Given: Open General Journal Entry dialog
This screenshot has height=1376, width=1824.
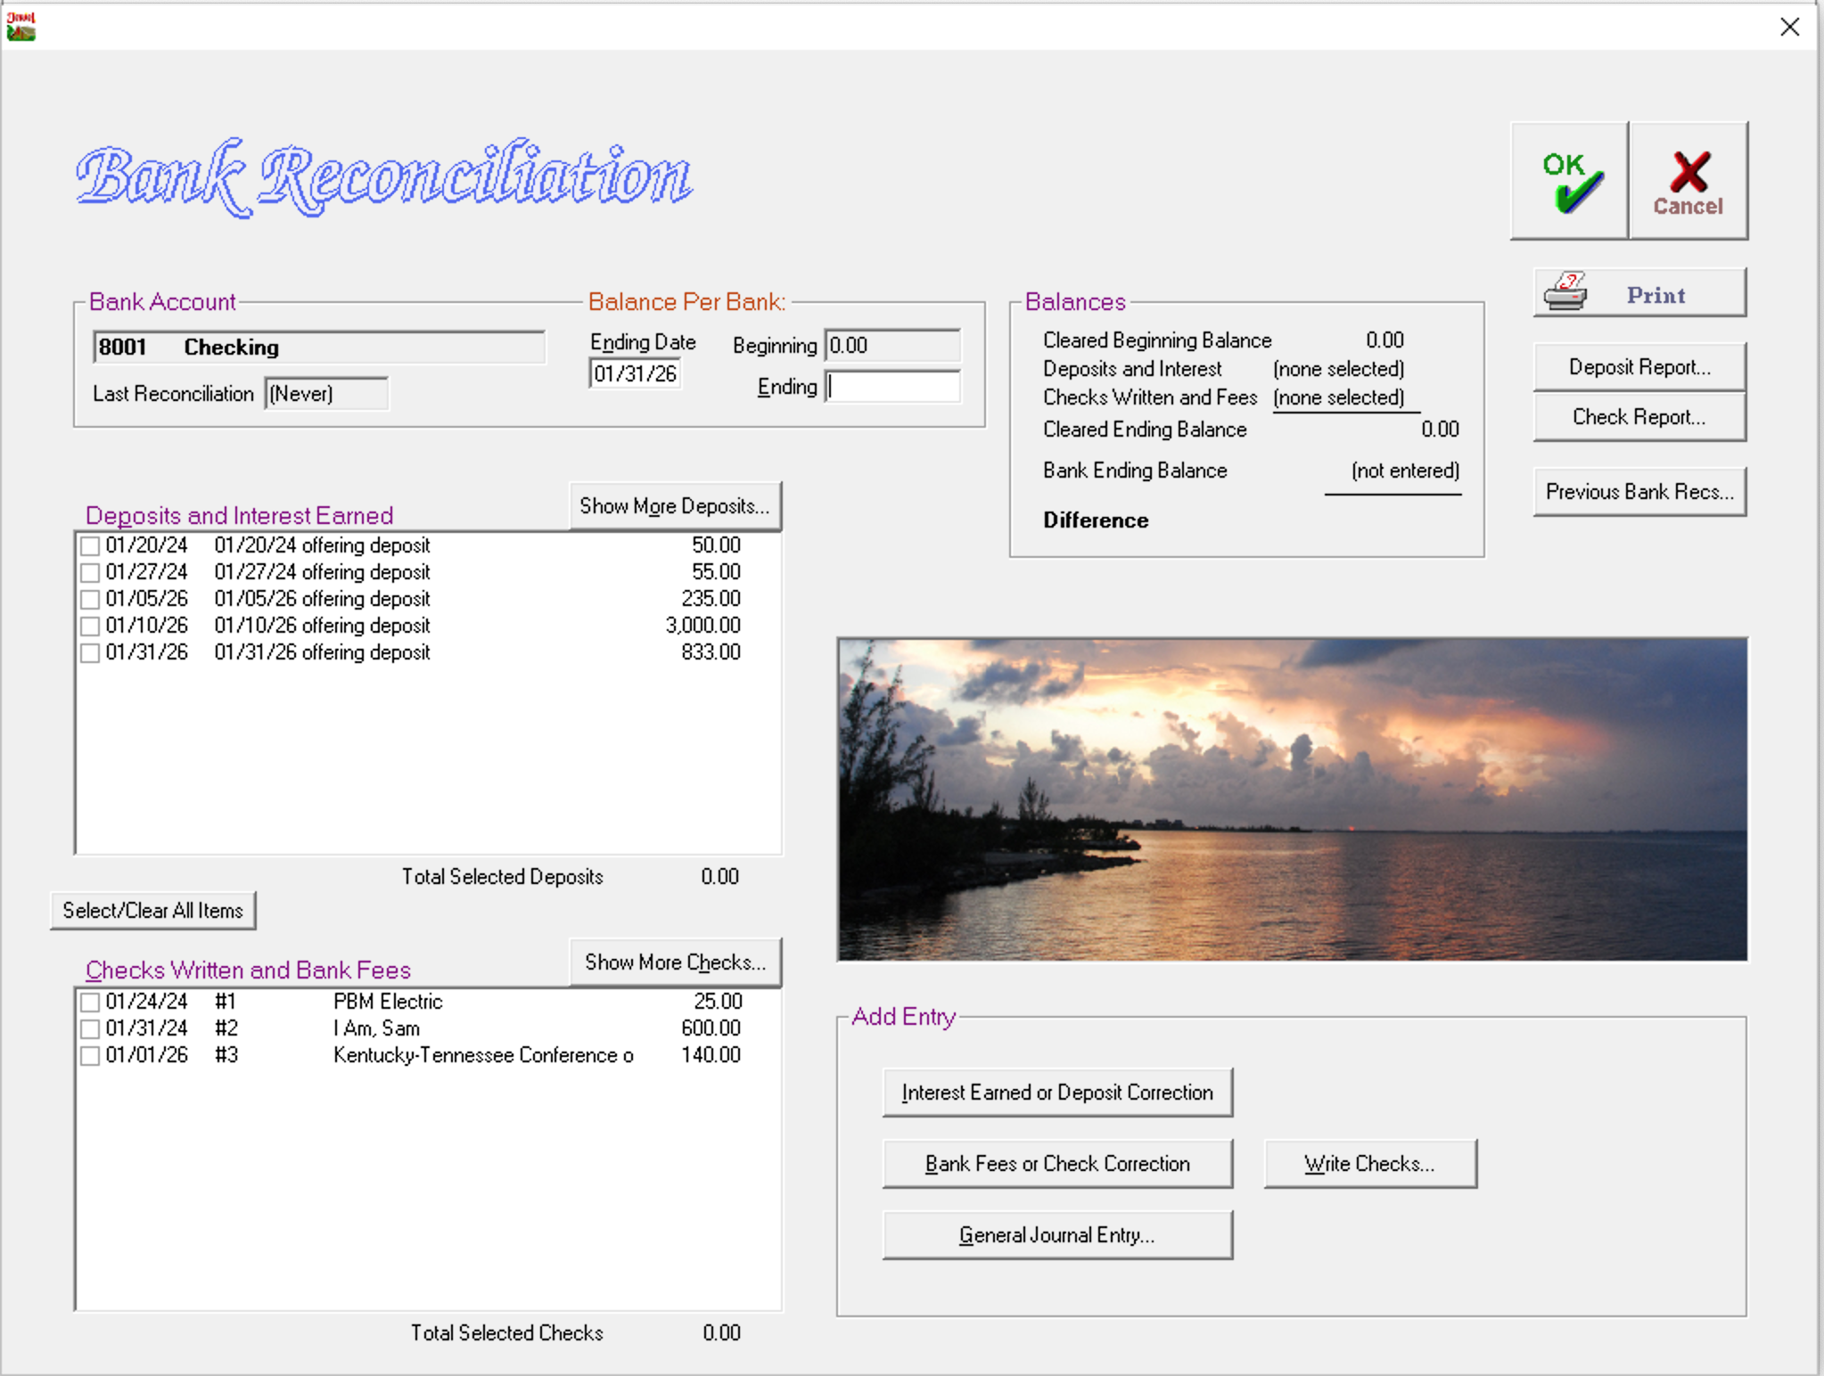Looking at the screenshot, I should pyautogui.click(x=1057, y=1235).
